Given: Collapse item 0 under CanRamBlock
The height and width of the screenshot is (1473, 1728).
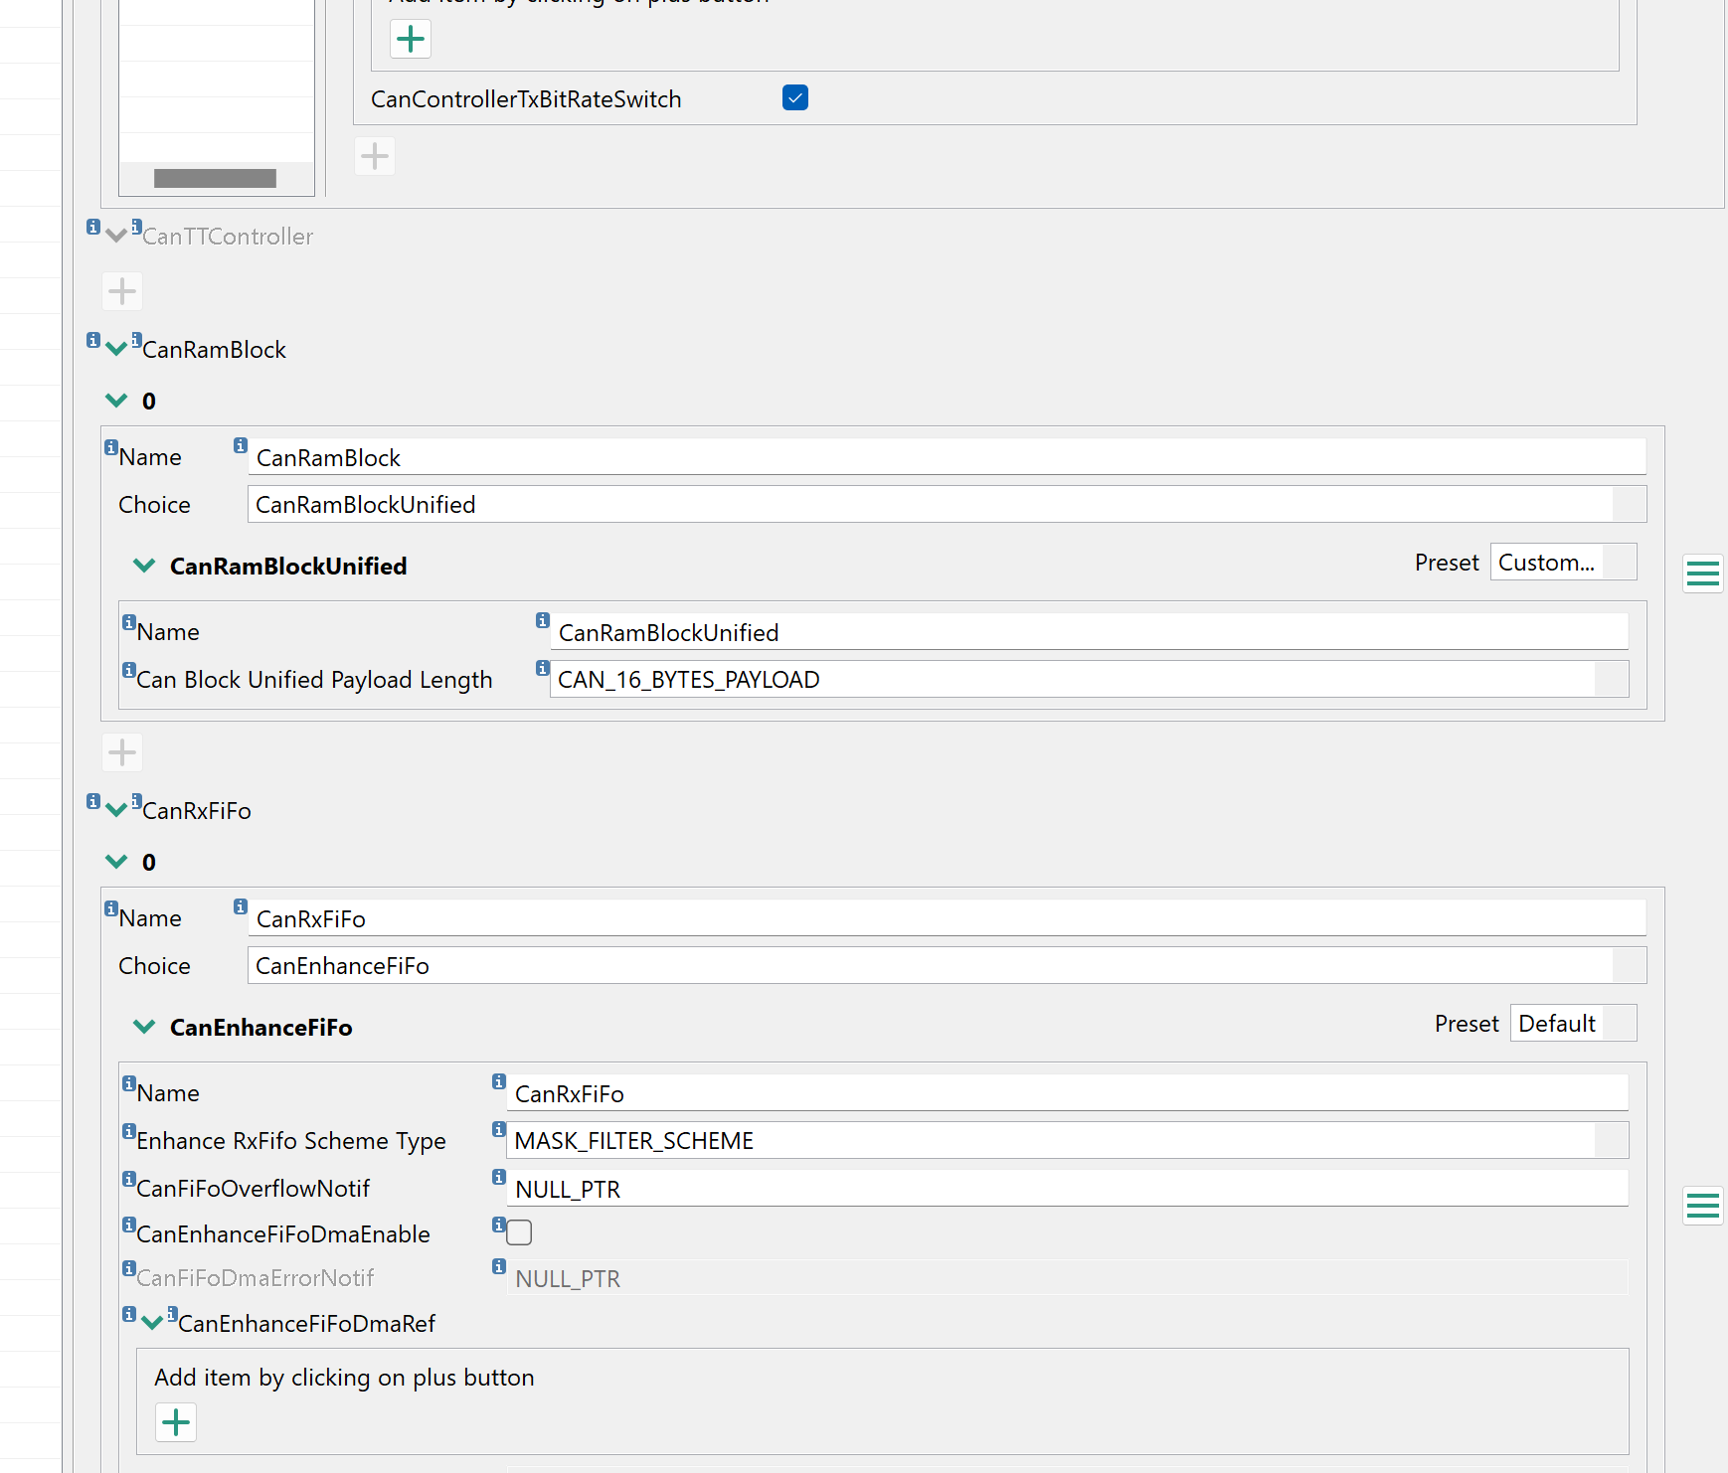Looking at the screenshot, I should tap(116, 400).
